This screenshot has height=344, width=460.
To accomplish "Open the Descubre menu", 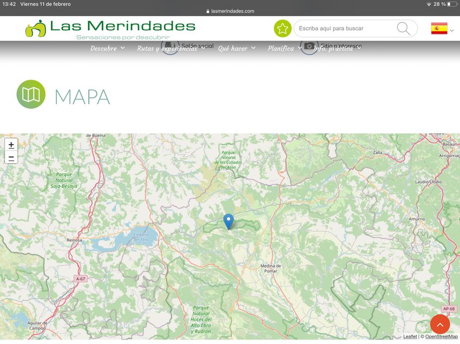I will tap(107, 48).
